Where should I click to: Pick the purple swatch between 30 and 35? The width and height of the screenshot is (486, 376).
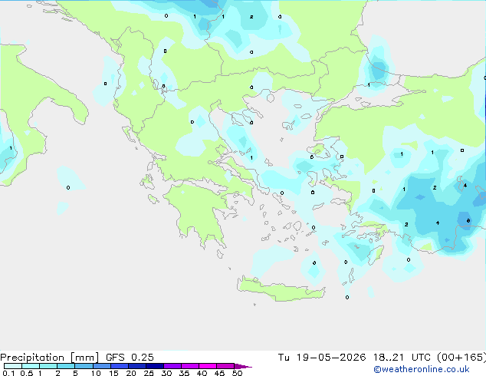172,366
